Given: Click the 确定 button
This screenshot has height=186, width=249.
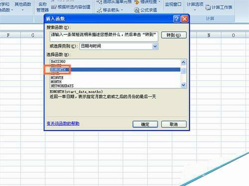Looking at the screenshot, I should click(x=145, y=124).
